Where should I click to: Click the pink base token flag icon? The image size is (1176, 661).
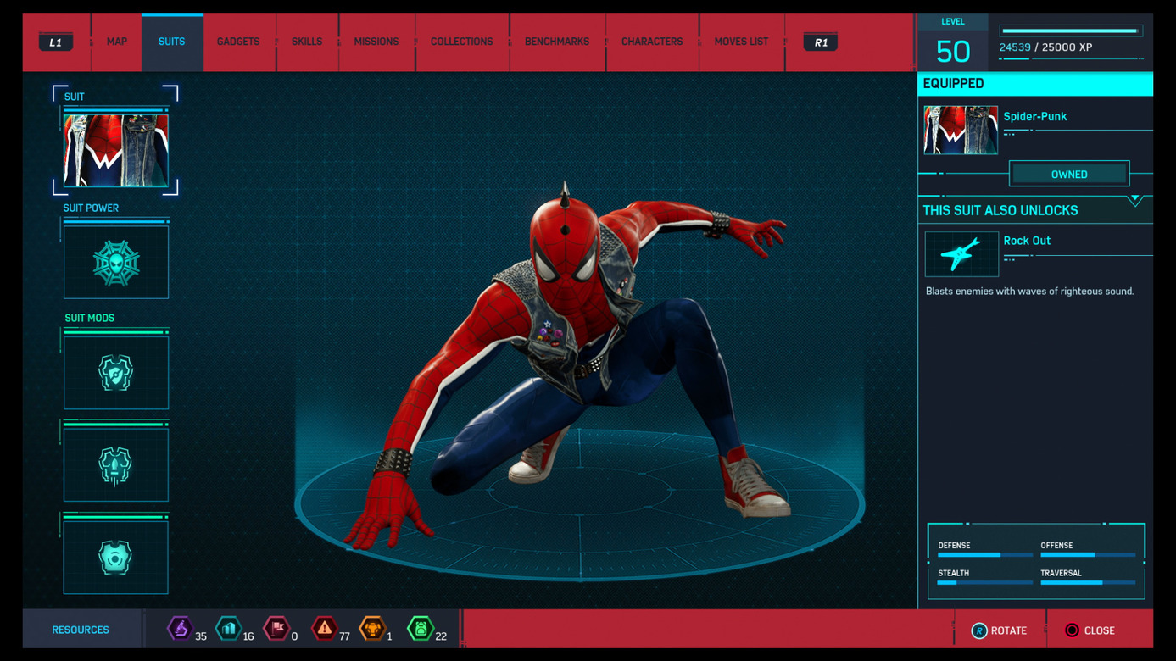(276, 629)
